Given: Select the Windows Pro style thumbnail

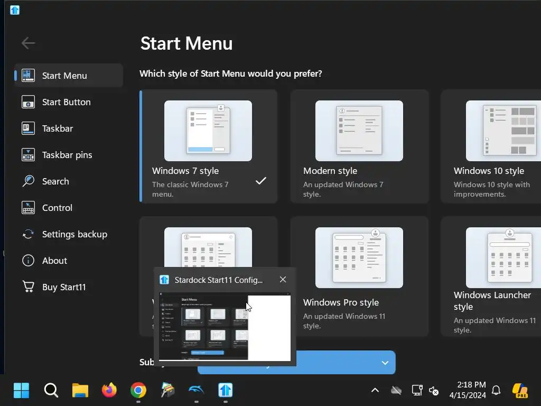Looking at the screenshot, I should [359, 257].
